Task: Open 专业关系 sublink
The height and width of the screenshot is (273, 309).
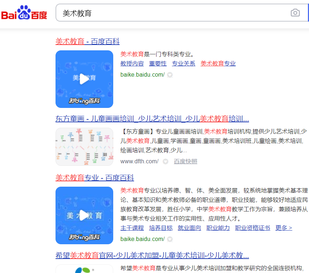Action: [x=184, y=63]
